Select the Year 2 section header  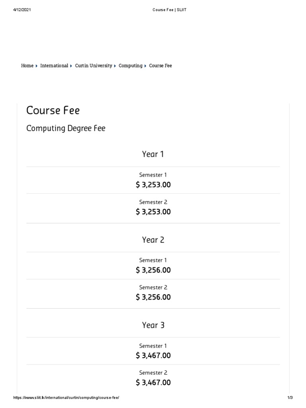click(153, 240)
